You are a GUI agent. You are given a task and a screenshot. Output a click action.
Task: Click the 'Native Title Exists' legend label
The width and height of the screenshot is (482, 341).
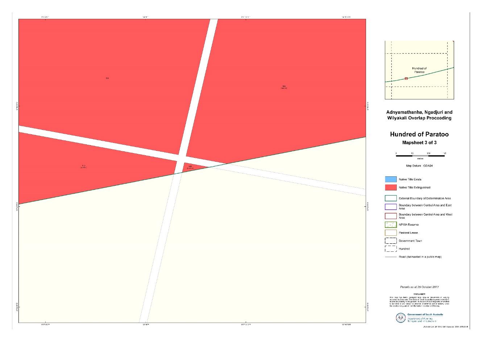(410, 179)
